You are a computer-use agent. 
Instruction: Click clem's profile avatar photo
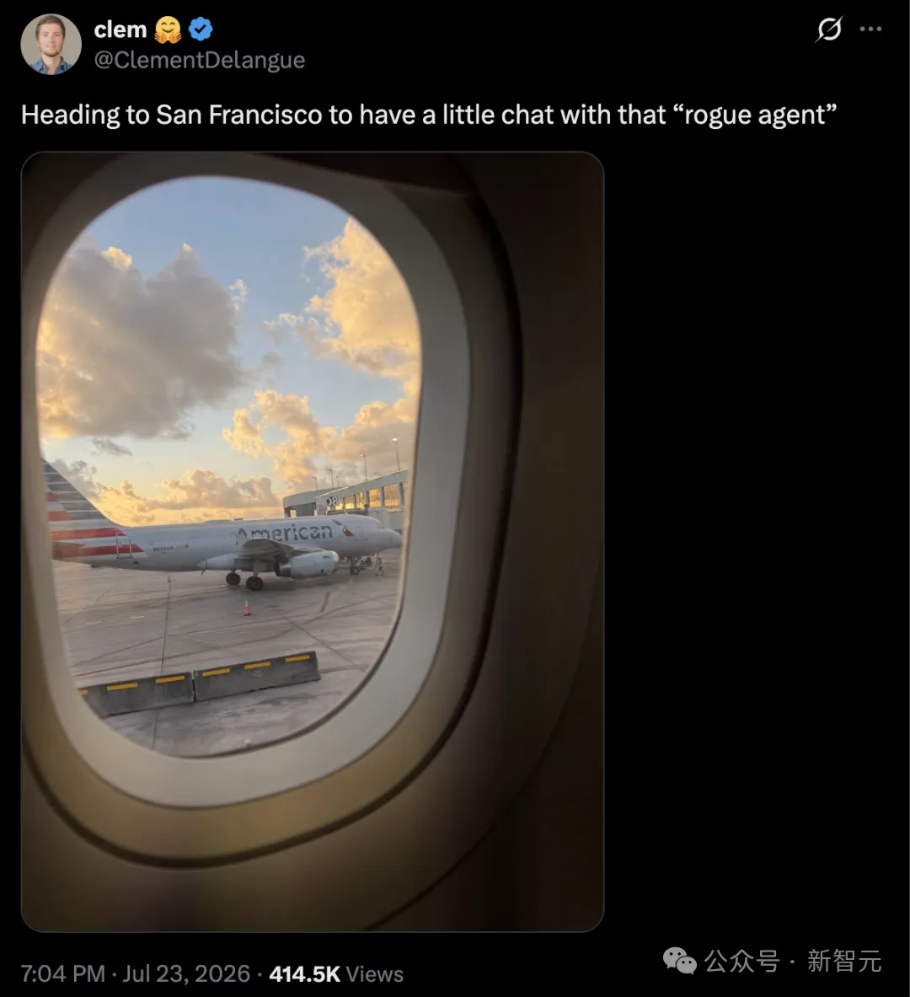51,45
